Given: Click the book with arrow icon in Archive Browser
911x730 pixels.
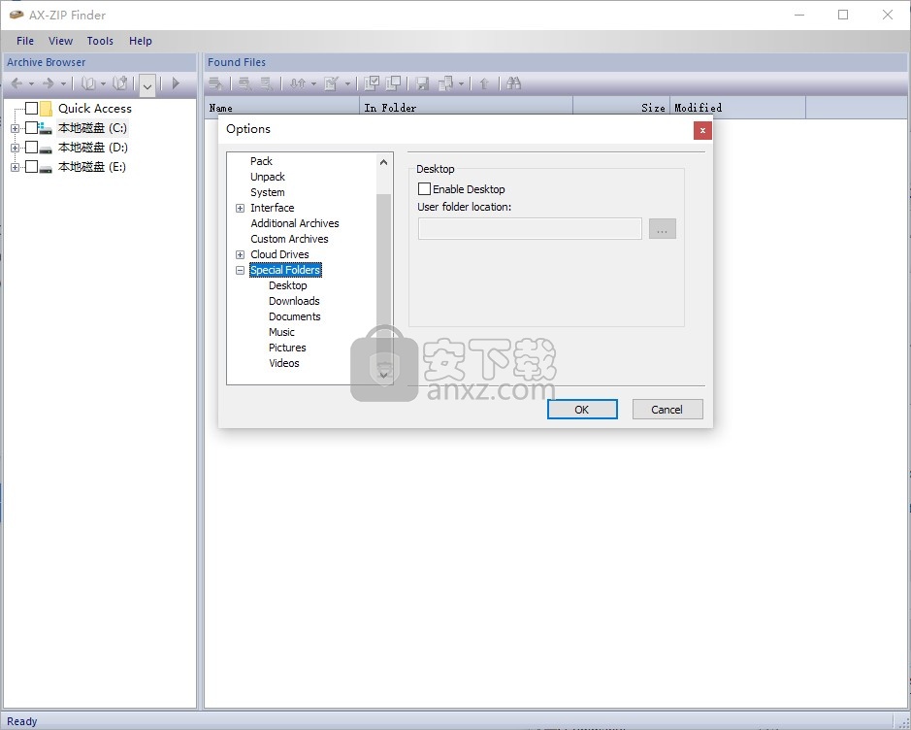Looking at the screenshot, I should point(120,83).
